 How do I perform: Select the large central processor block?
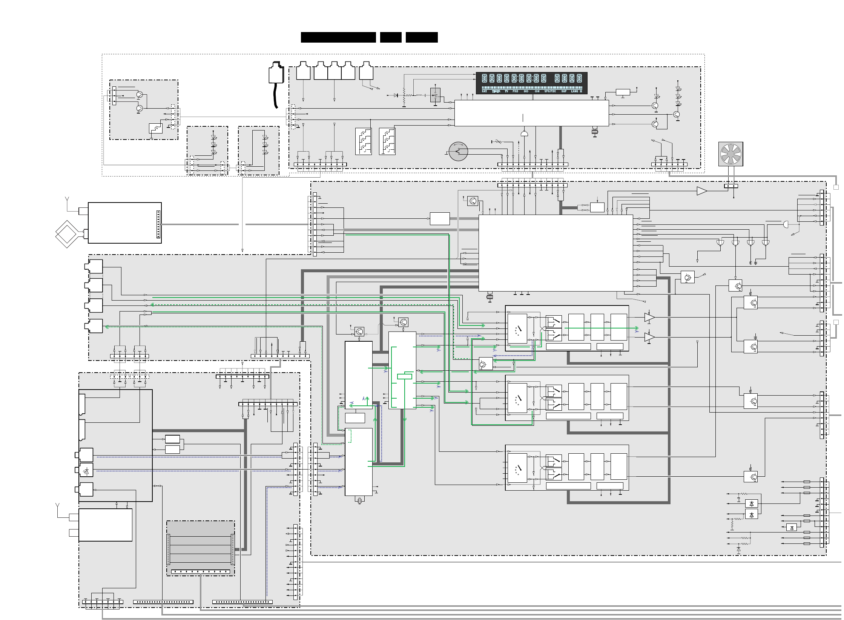(556, 253)
